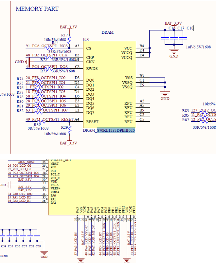
Task: Click the R78 resistor label
Action: [x=20, y=97]
